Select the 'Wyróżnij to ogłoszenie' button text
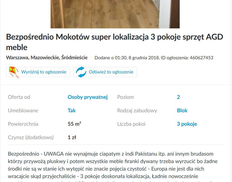 coord(44,72)
